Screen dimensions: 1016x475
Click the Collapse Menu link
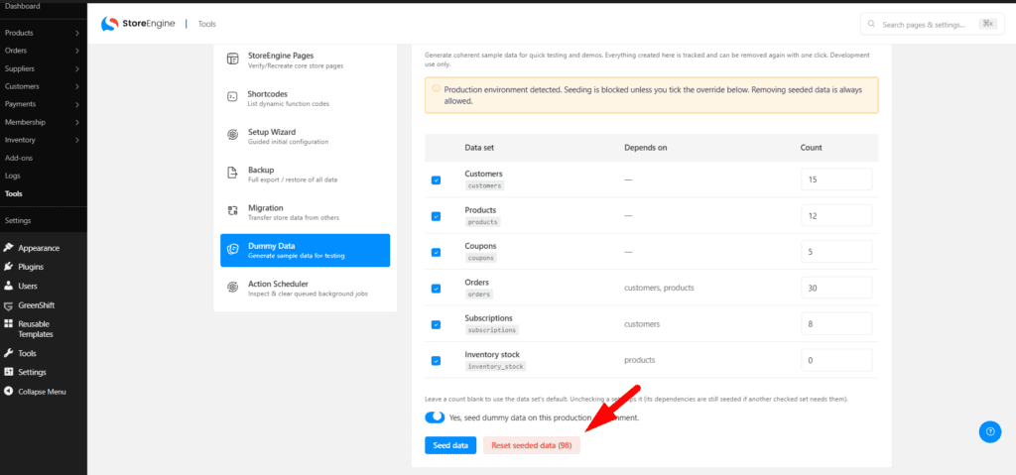pyautogui.click(x=42, y=392)
